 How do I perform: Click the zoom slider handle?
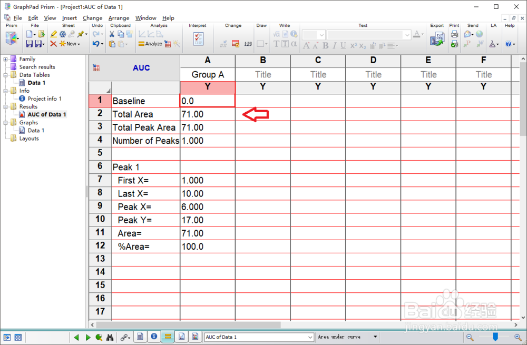point(495,337)
